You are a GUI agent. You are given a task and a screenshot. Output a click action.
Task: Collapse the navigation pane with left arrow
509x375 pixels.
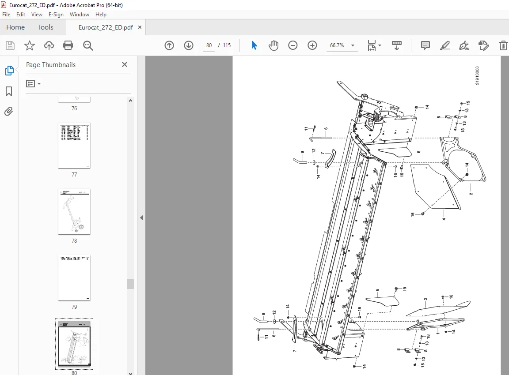click(x=141, y=217)
